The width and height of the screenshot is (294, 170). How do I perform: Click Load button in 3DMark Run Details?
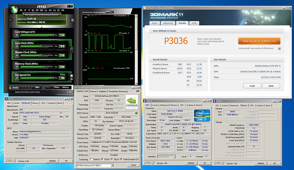point(252,86)
